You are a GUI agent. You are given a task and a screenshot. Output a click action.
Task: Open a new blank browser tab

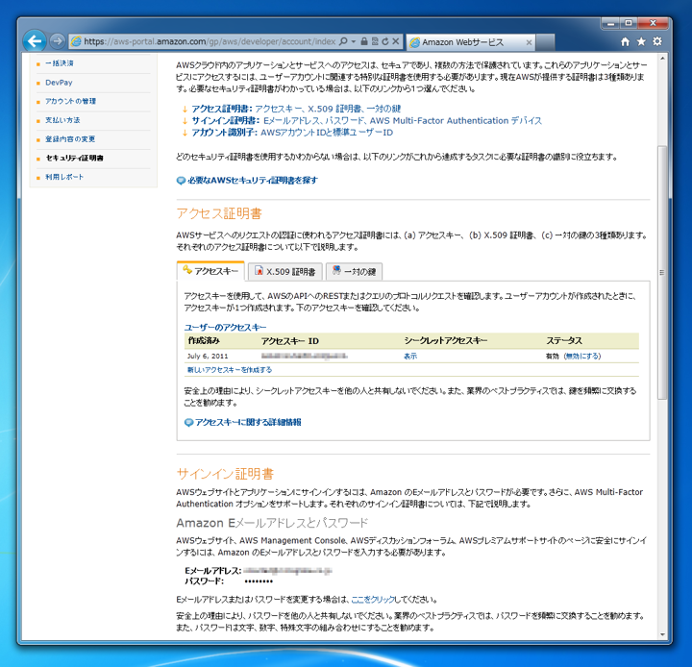[x=546, y=42]
